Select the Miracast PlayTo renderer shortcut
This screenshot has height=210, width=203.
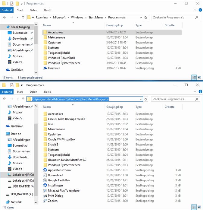coord(112,191)
